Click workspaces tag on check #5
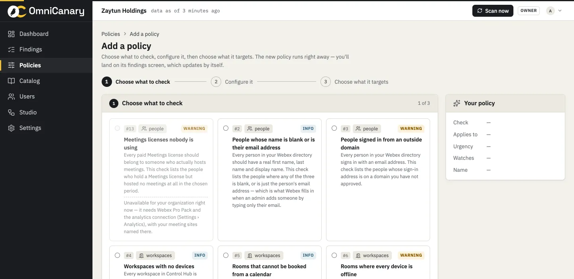This screenshot has height=279, width=574. (264, 255)
